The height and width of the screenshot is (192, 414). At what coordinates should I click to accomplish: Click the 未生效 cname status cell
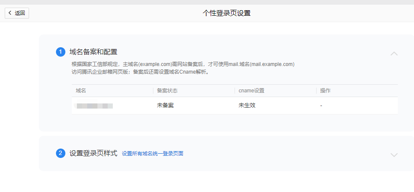tap(247, 106)
